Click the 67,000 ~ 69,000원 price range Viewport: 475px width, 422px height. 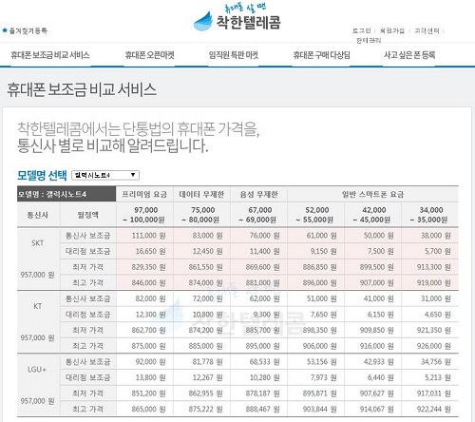(258, 215)
